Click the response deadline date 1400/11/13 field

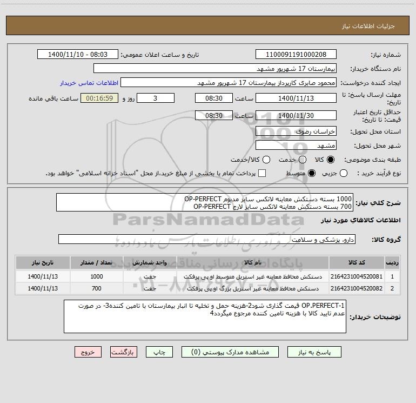[x=296, y=98]
